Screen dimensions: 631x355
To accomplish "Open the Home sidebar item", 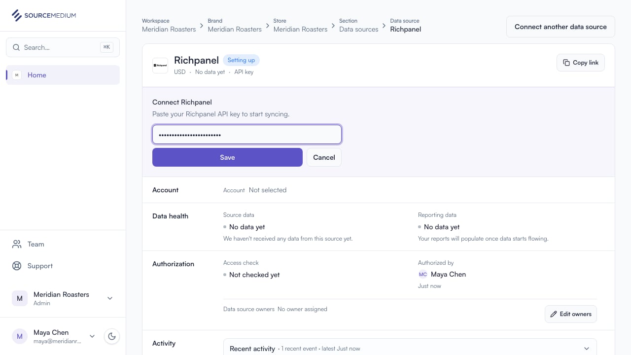I will pos(63,75).
